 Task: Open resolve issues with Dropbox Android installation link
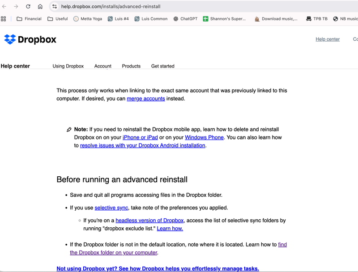coord(142,145)
